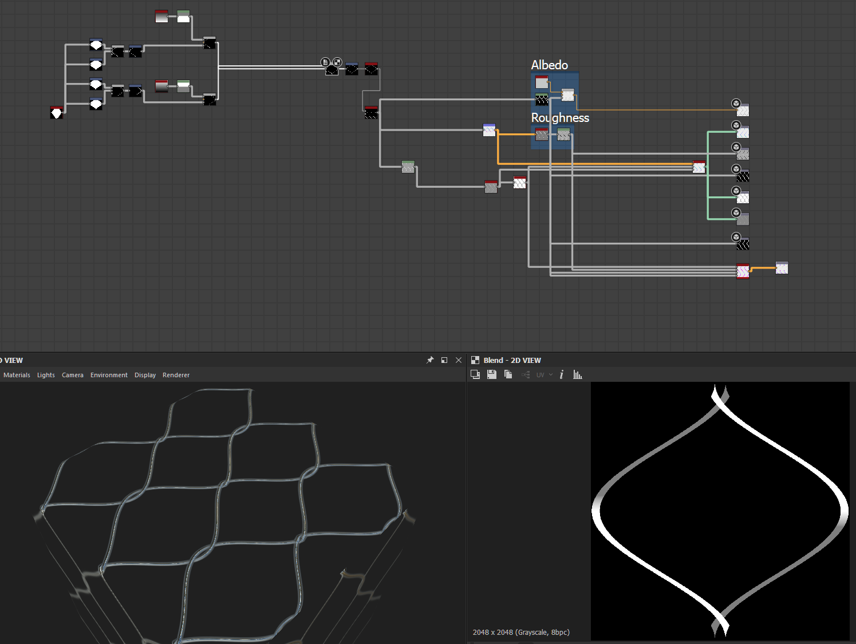Select the pink-patterned node with orange output

(743, 271)
